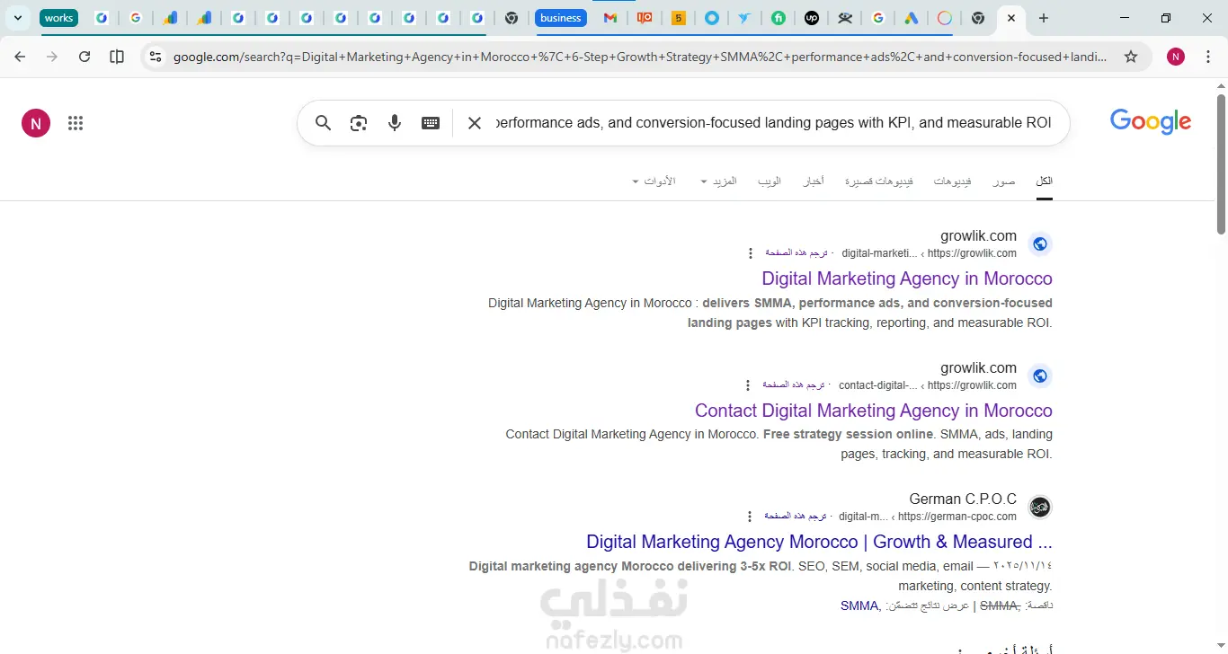The width and height of the screenshot is (1228, 654).
Task: Translate page link for contact-digital result
Action: click(794, 384)
